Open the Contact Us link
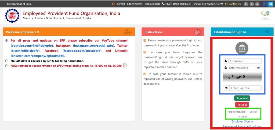Viewport: 275px width, 130px height. click(x=234, y=4)
